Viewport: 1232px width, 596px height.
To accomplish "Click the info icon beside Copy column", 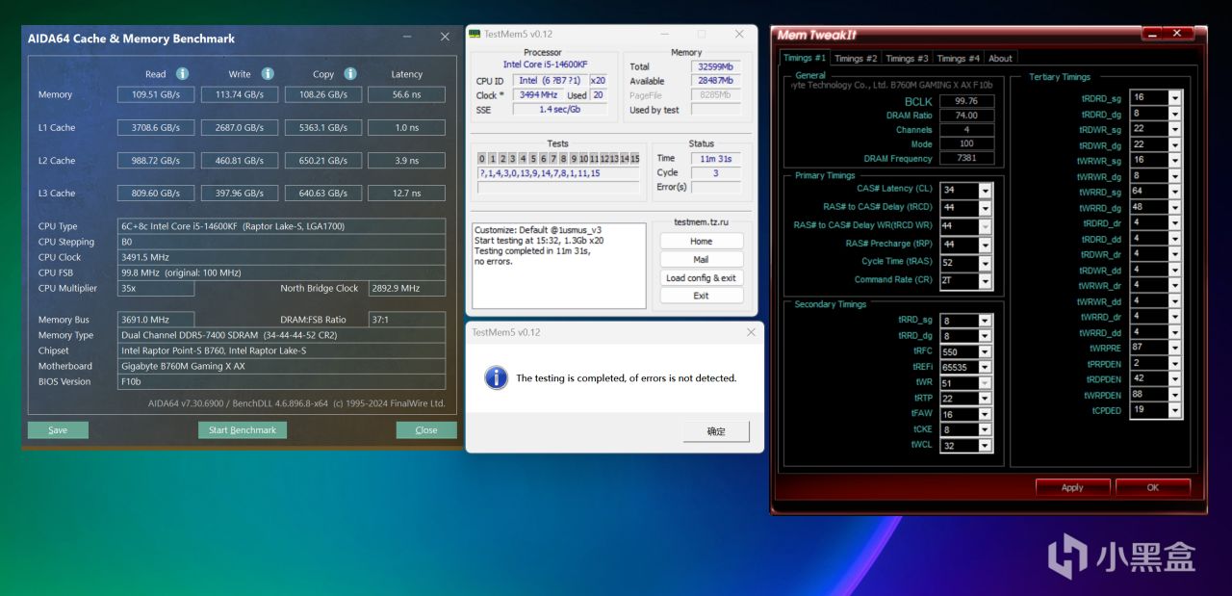I will pos(350,74).
